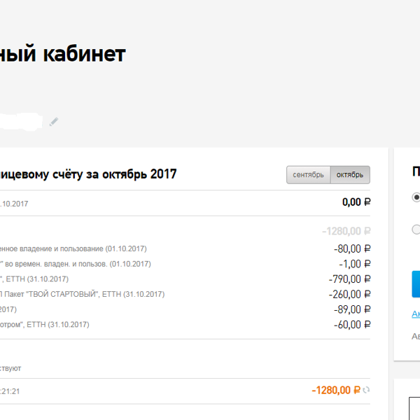The width and height of the screenshot is (420, 420).
Task: Switch to the сентябрь tab
Action: 308,175
